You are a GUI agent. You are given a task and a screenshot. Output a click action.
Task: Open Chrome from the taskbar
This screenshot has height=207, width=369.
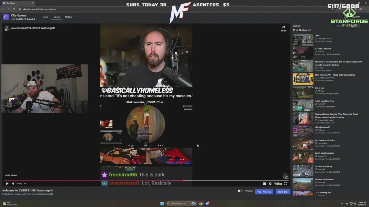[x=201, y=204]
